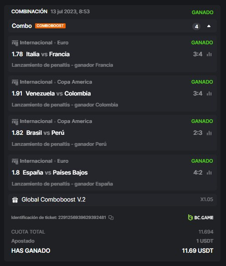226x266 pixels.
Task: Click Copa America league on Venezuela row
Action: click(x=75, y=82)
